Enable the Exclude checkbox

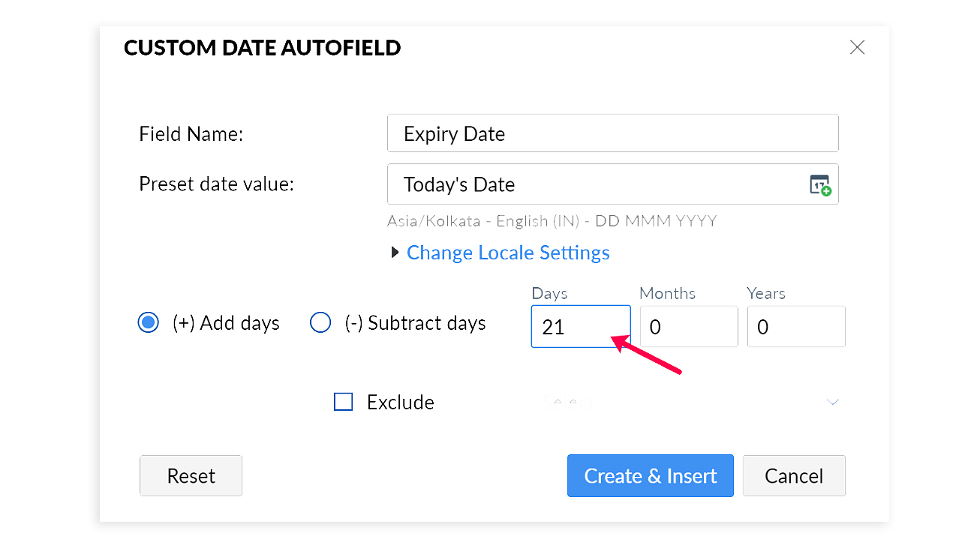coord(343,403)
